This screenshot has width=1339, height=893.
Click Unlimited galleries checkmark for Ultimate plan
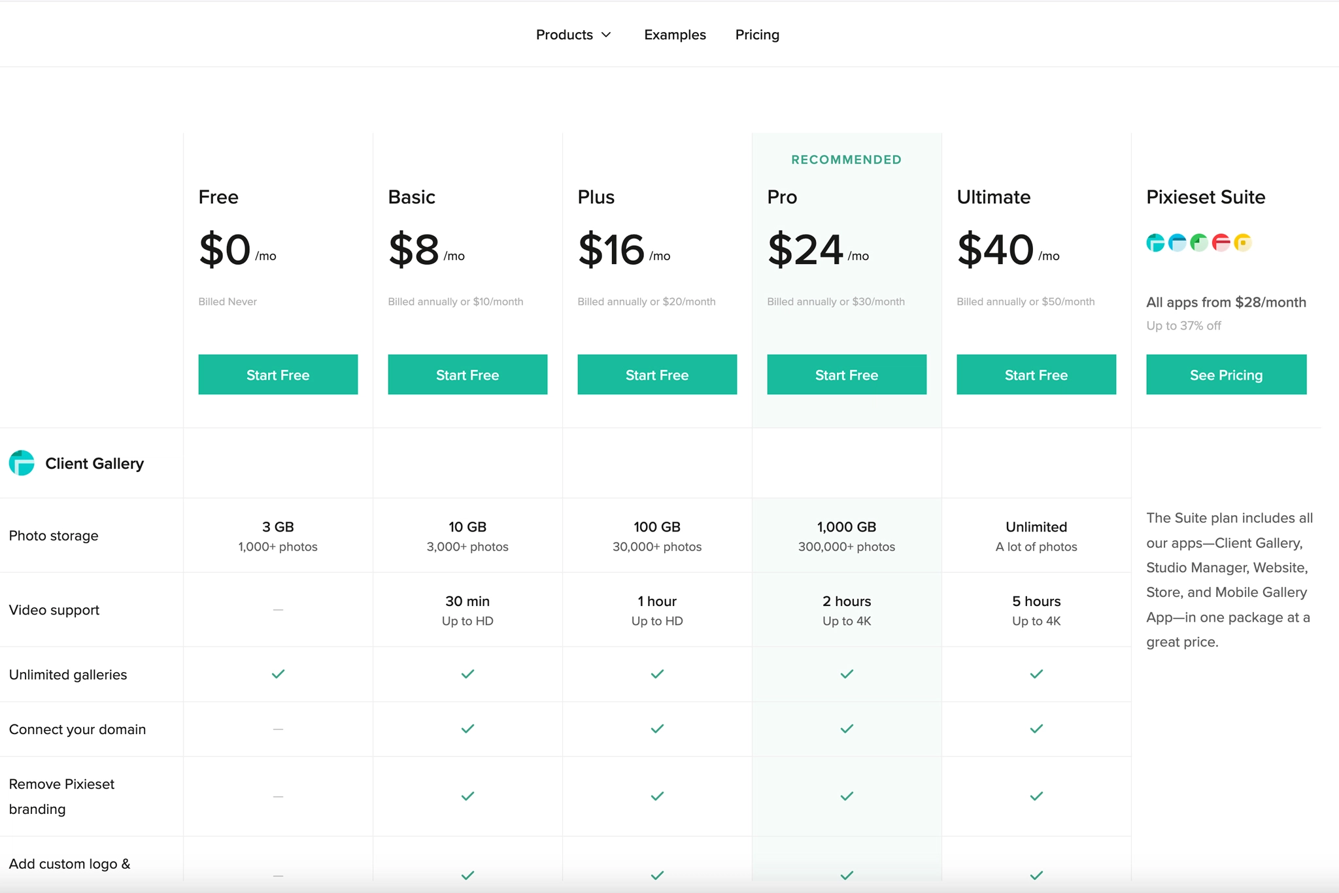click(x=1036, y=674)
